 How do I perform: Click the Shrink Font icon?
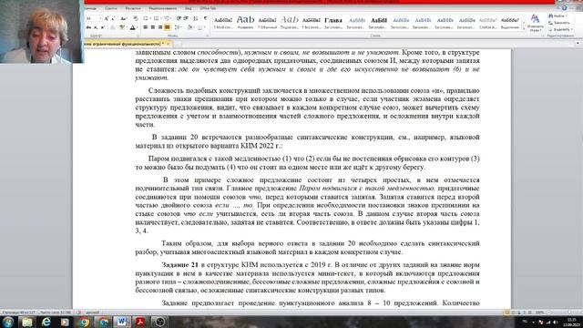pyautogui.click(x=113, y=18)
